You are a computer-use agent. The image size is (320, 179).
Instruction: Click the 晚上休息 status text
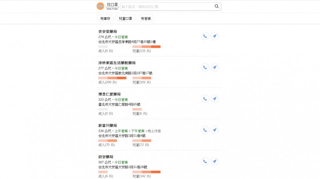pyautogui.click(x=154, y=131)
